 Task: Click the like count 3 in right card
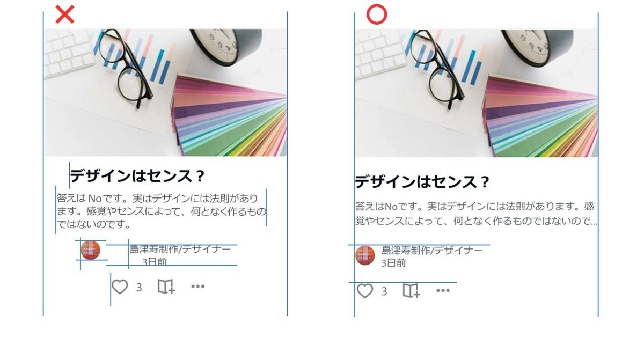tap(384, 291)
